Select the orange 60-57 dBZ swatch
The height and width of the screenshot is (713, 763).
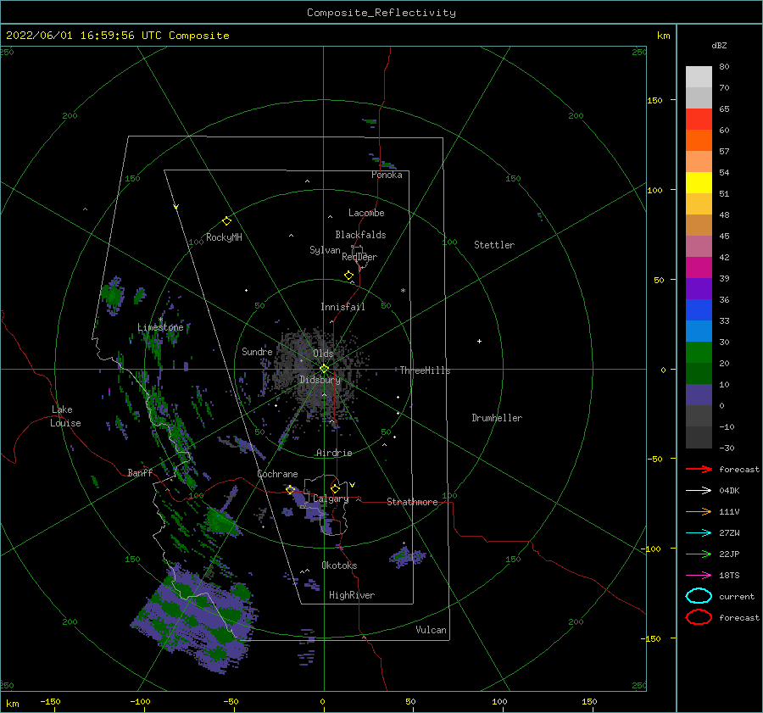(699, 140)
